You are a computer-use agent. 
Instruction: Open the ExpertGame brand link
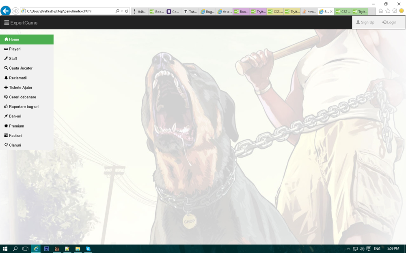click(24, 23)
